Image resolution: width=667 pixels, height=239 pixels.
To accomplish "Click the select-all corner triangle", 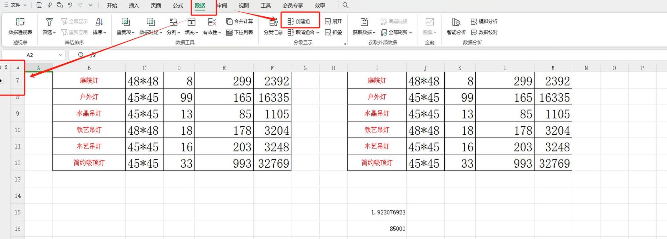I will (x=18, y=68).
